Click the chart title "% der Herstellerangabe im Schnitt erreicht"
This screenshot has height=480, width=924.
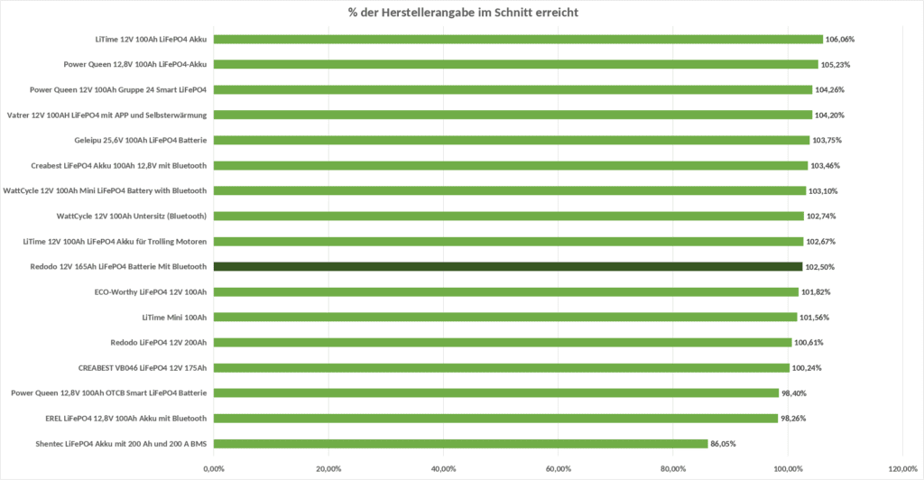pos(461,12)
